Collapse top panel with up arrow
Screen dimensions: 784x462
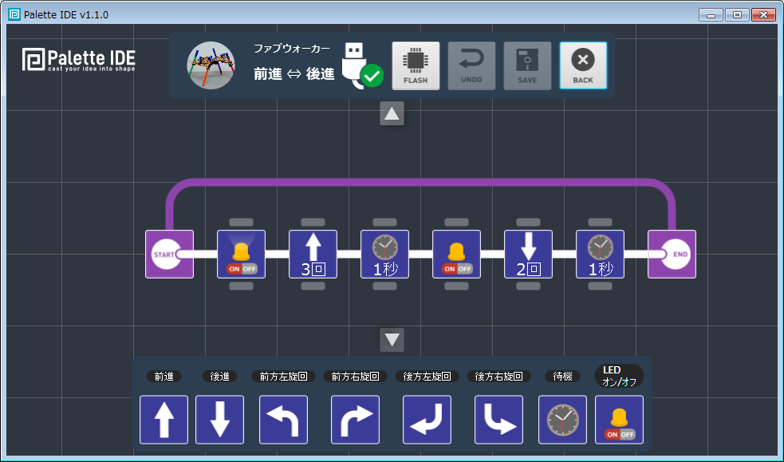point(392,114)
